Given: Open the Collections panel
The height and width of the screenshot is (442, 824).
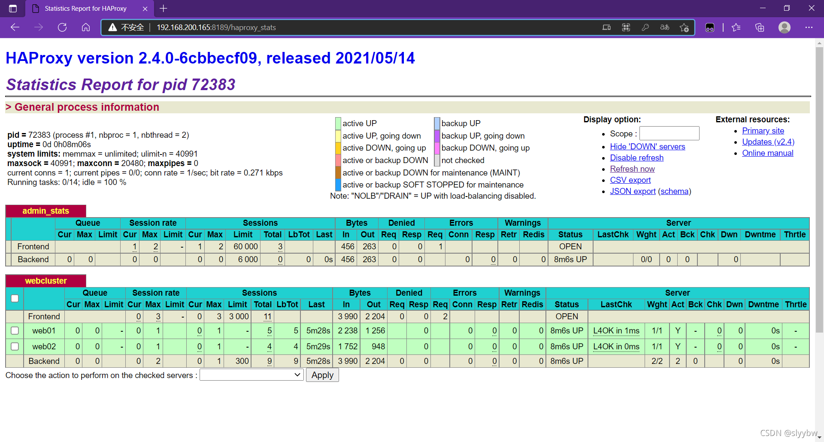Looking at the screenshot, I should [x=760, y=27].
